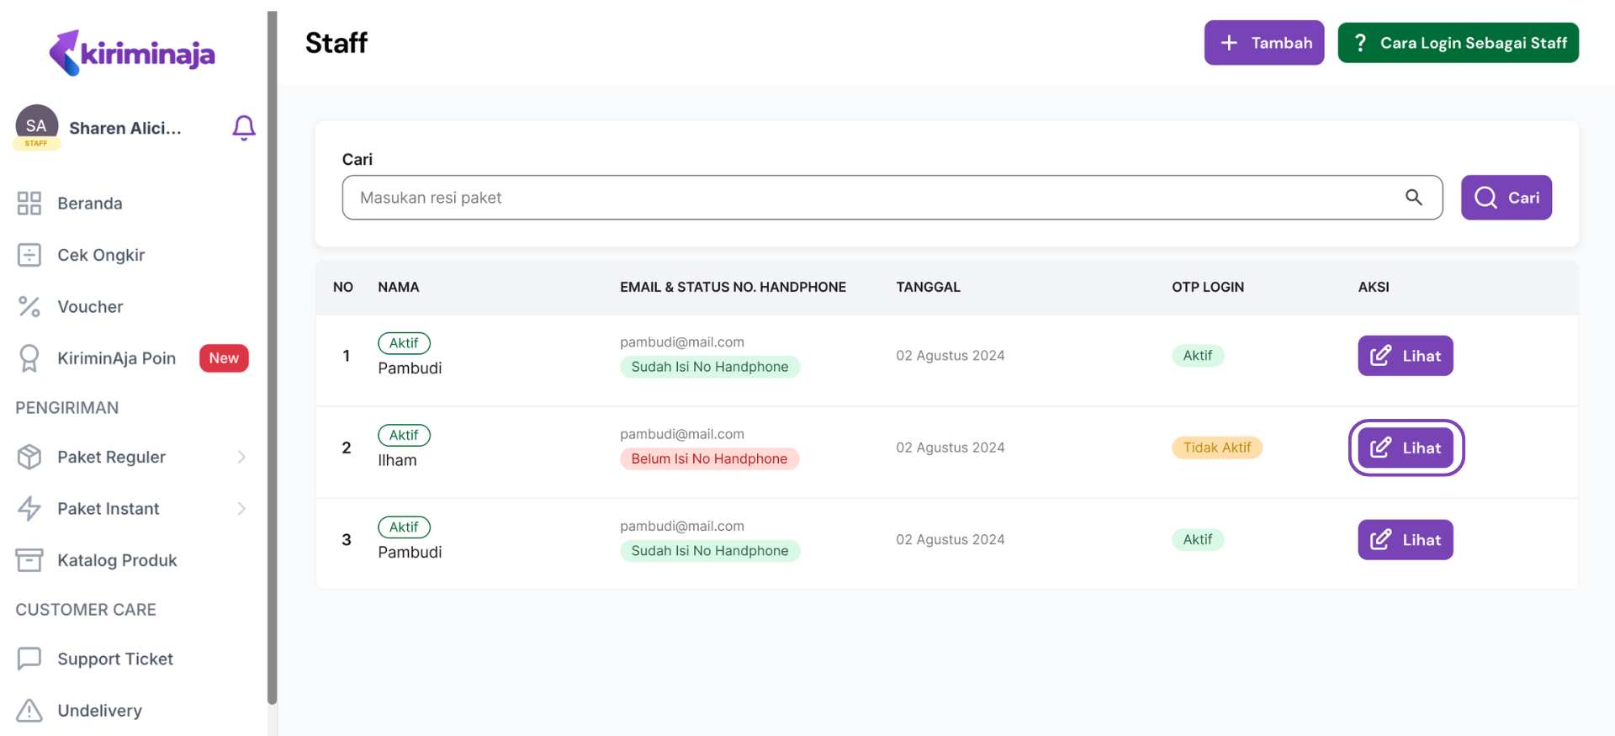Click the purple Cari search button
Image resolution: width=1615 pixels, height=736 pixels.
[x=1506, y=198]
